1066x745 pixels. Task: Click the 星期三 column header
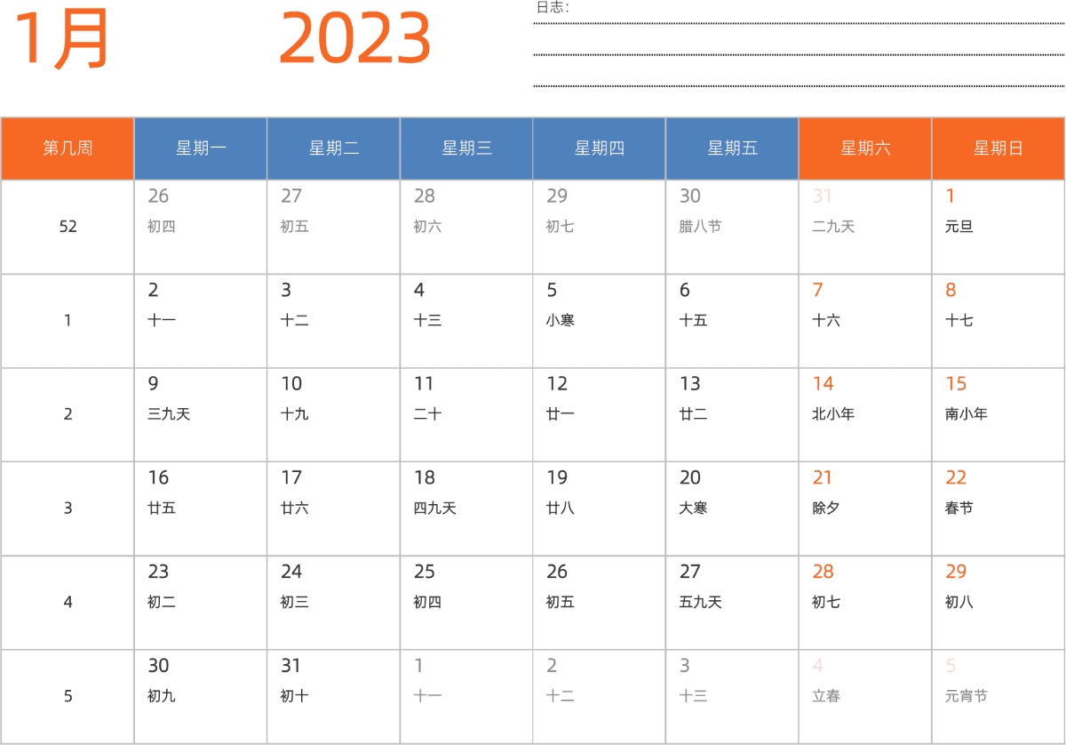466,148
